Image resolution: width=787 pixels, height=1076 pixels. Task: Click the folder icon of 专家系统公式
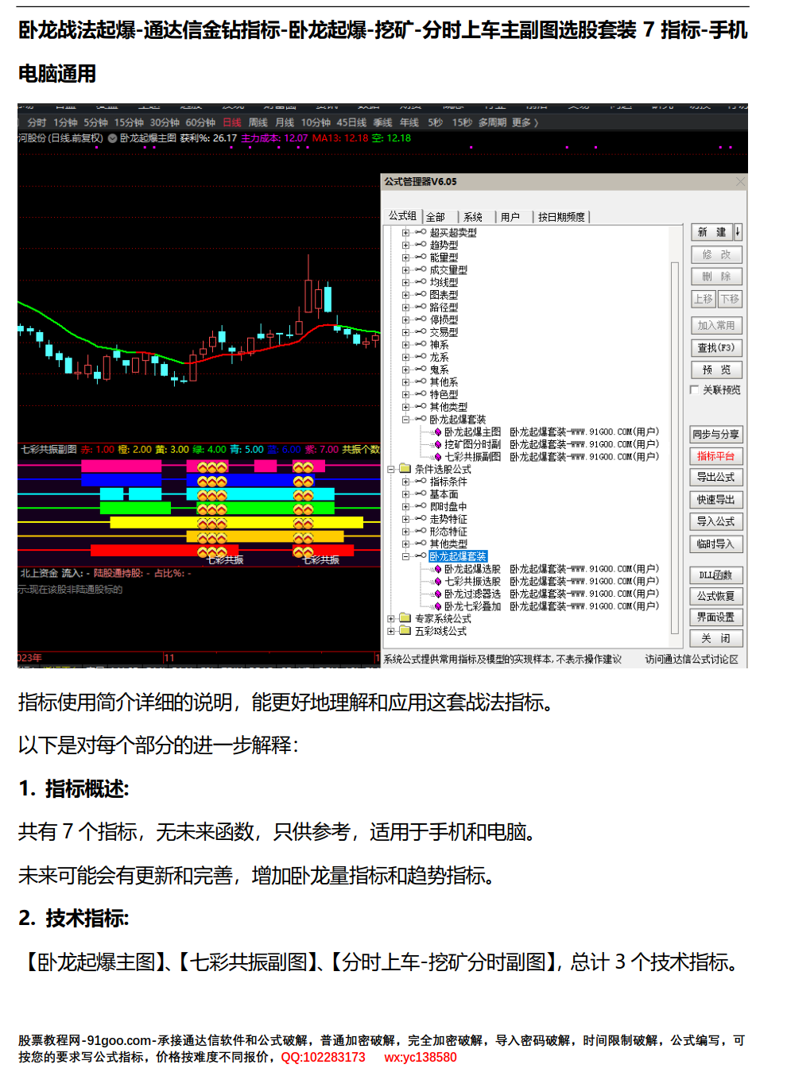tap(405, 618)
